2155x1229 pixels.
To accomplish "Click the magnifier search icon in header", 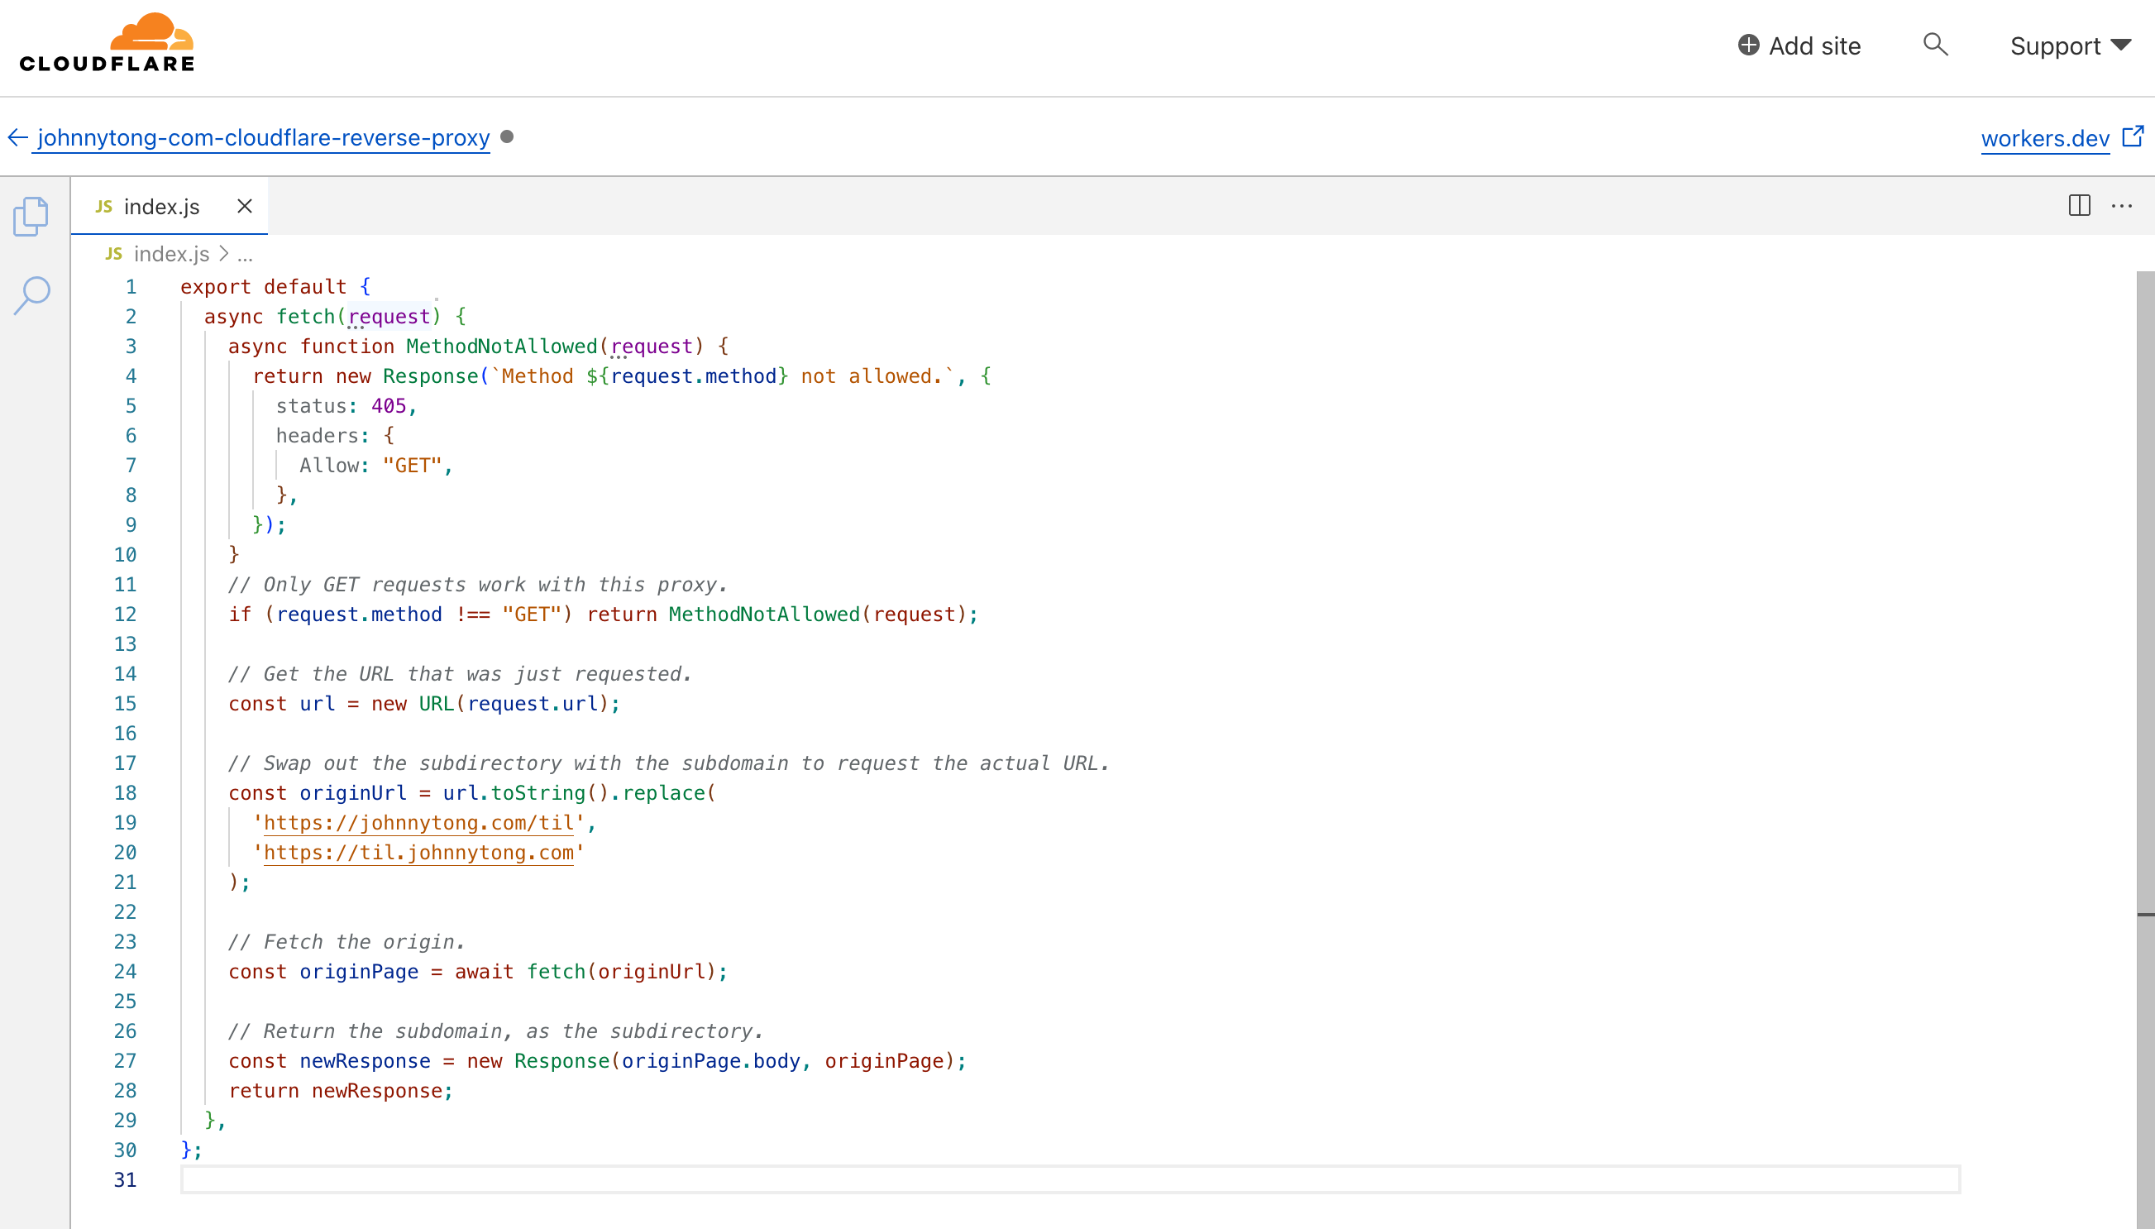I will coord(1935,45).
